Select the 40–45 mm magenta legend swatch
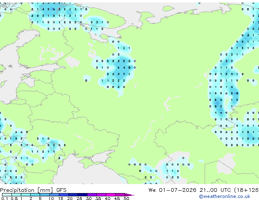259x200 pixels. (111, 195)
